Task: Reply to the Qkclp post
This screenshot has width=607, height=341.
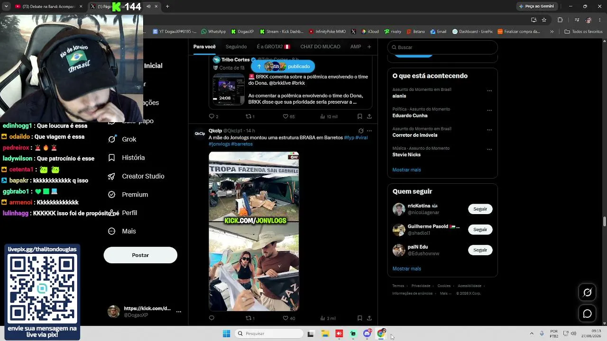Action: pyautogui.click(x=212, y=318)
